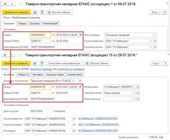Switch to Комментарий tab in the incoming window

75,74
